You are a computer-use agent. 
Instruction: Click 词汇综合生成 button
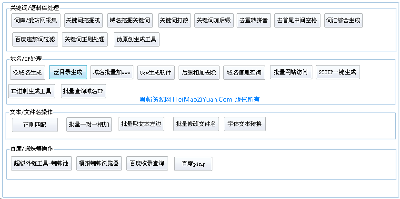coord(343,21)
